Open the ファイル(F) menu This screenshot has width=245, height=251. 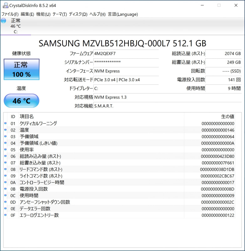10,14
